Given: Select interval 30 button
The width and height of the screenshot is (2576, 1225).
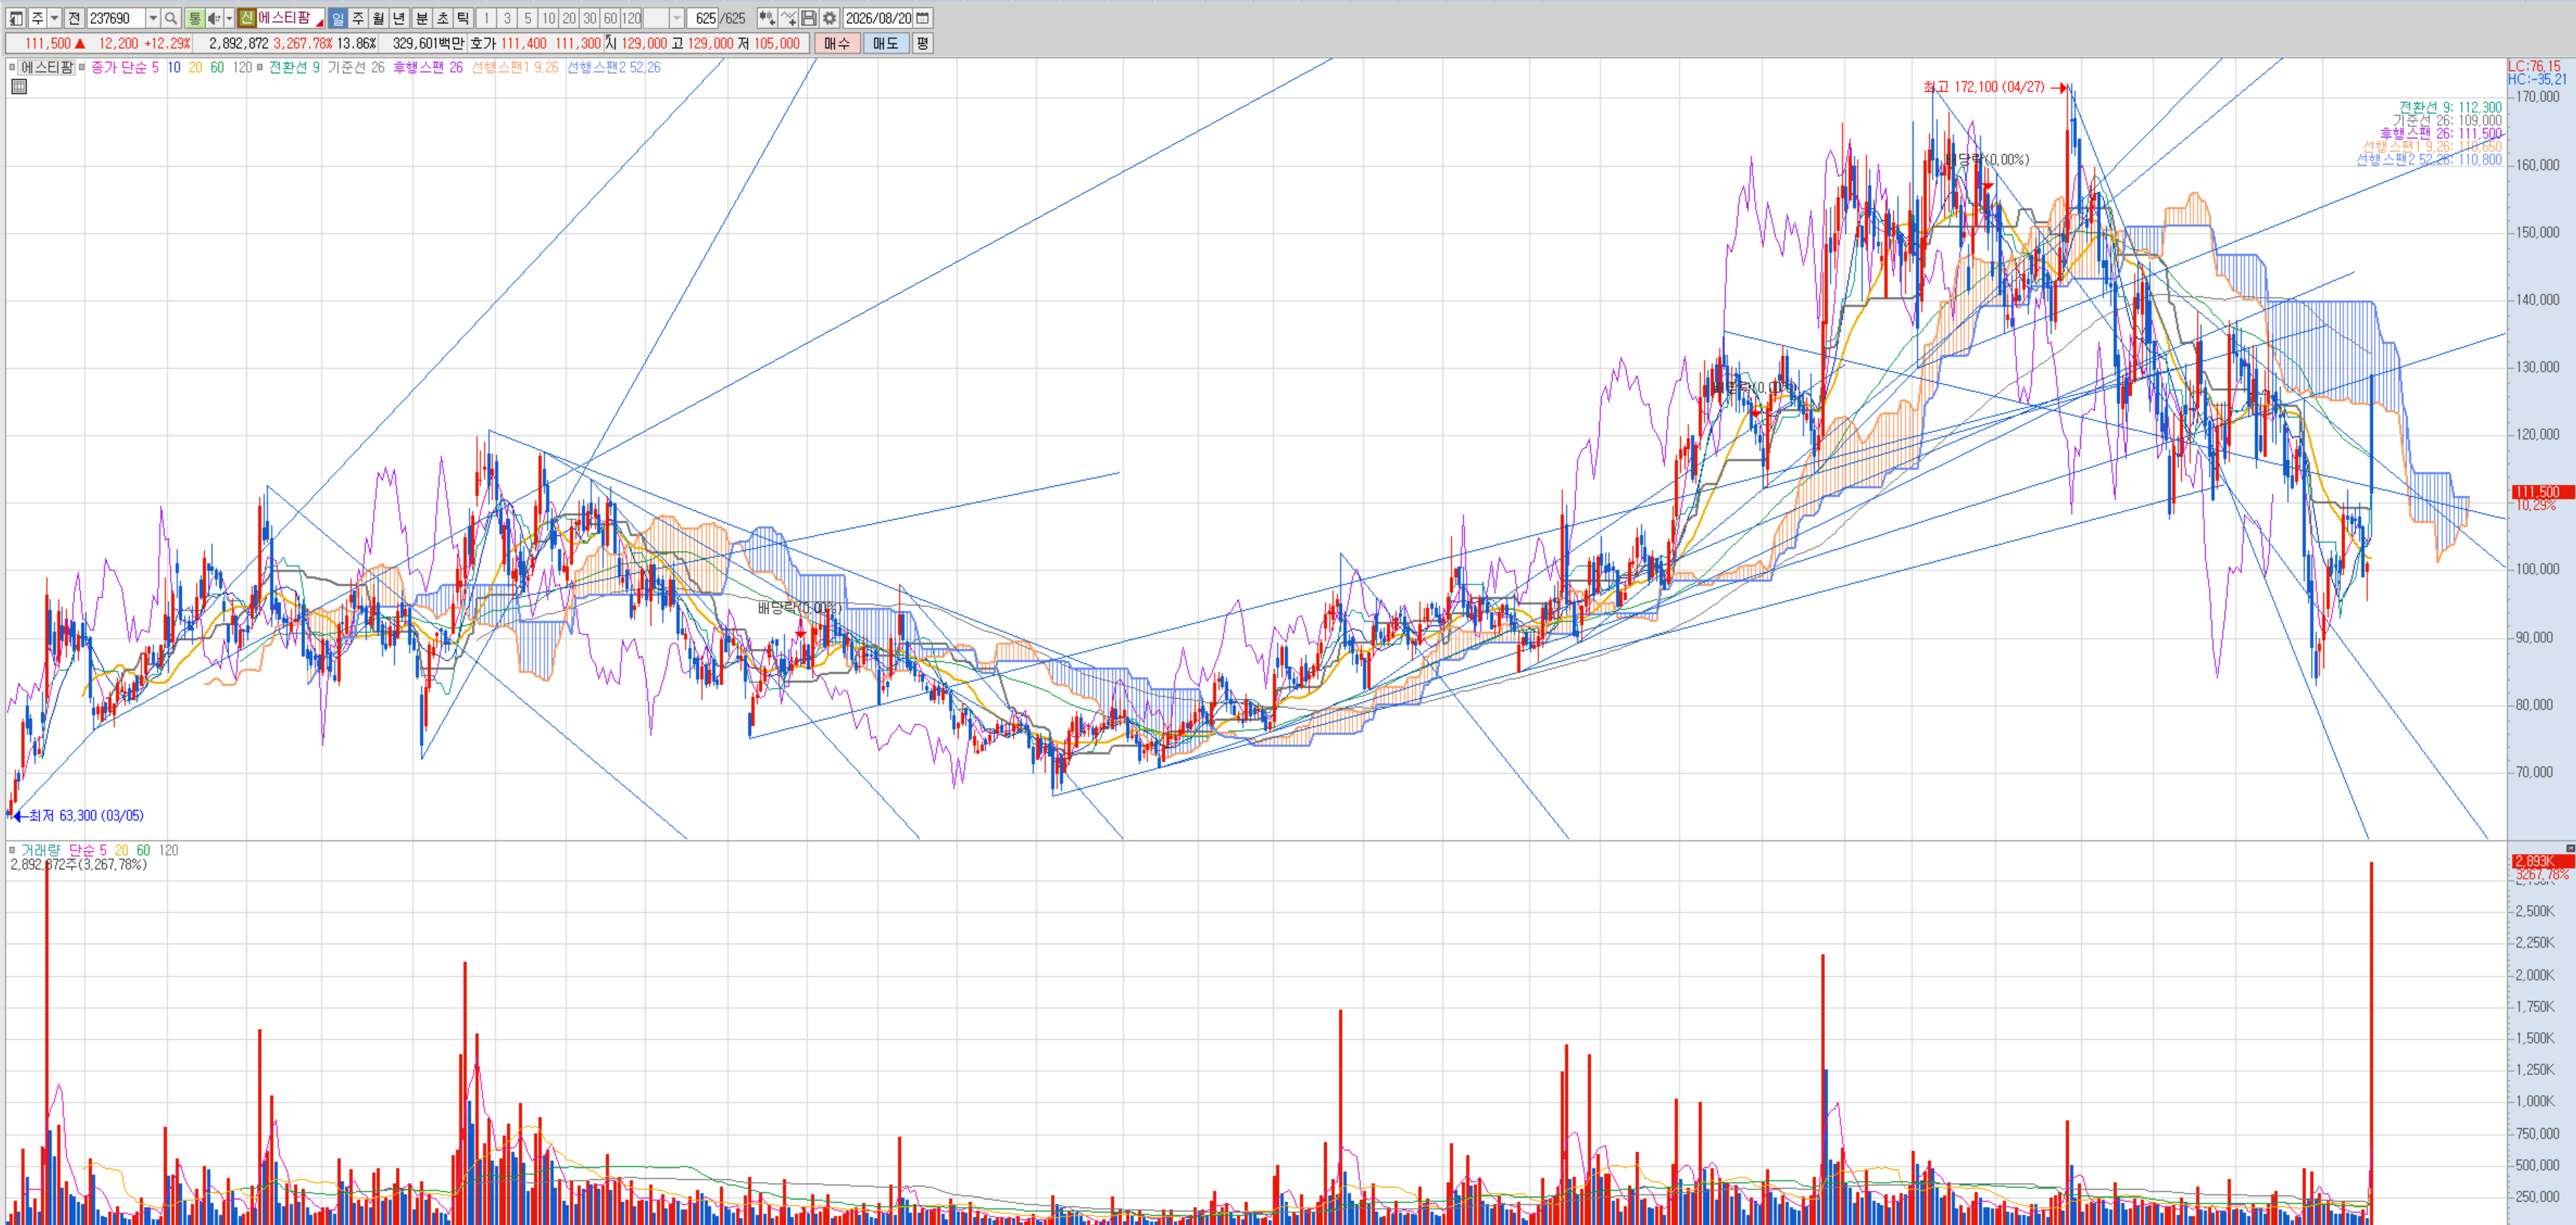Looking at the screenshot, I should pos(590,18).
